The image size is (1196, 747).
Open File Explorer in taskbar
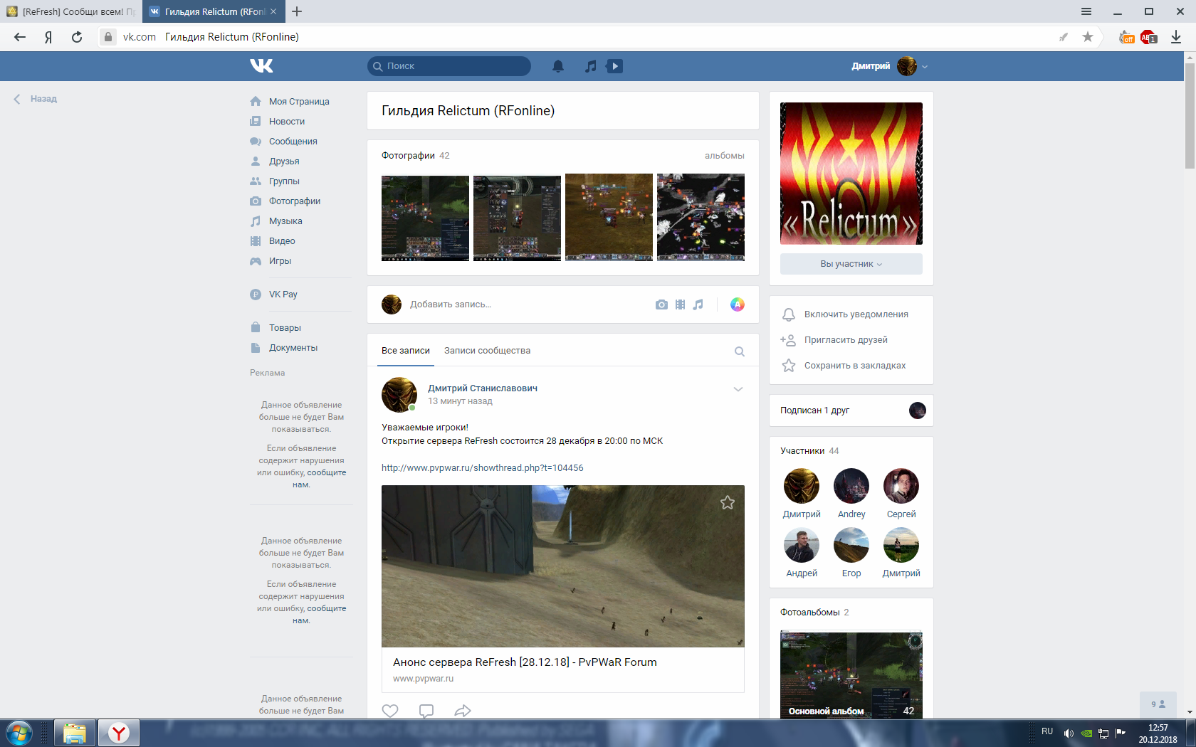pos(75,733)
